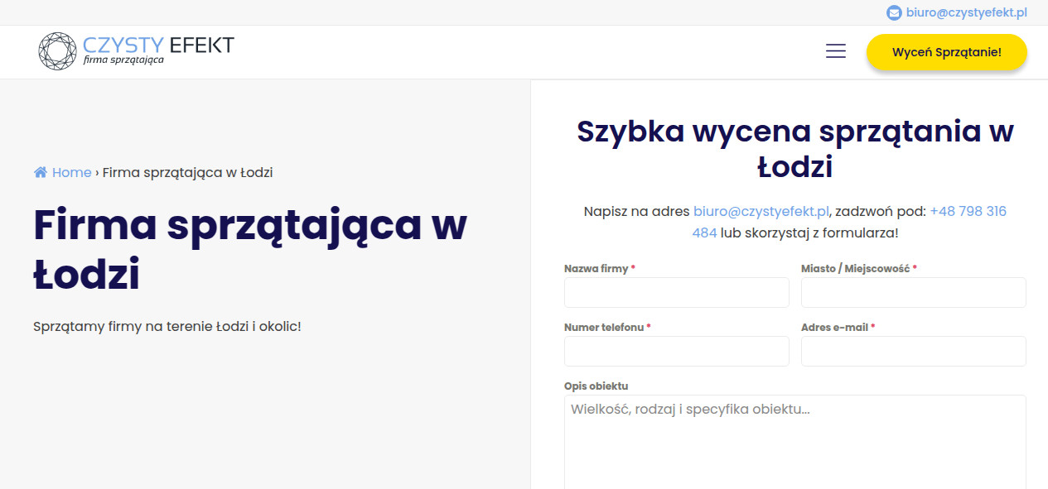
Task: Click the "Opis obiektu" label text
Action: coord(596,386)
